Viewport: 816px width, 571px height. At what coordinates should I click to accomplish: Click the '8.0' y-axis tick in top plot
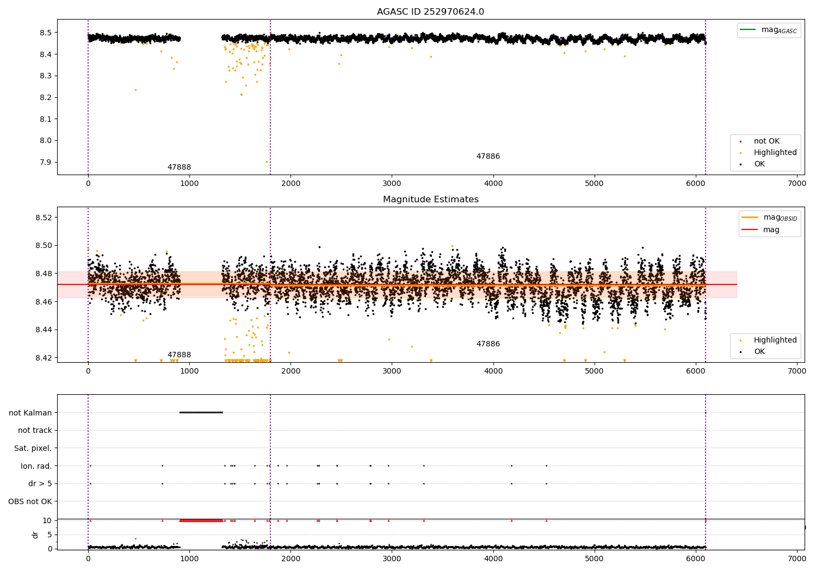[x=46, y=140]
